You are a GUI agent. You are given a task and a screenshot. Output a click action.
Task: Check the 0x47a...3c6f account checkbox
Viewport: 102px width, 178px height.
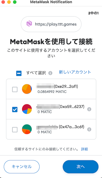click(x=15, y=130)
